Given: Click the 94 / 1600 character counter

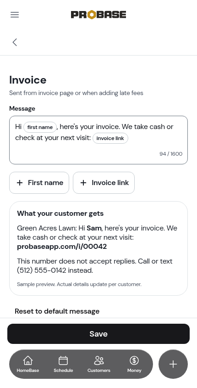Looking at the screenshot, I should (171, 154).
